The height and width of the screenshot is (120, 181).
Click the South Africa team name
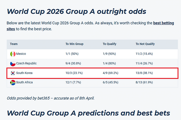coord(24,82)
